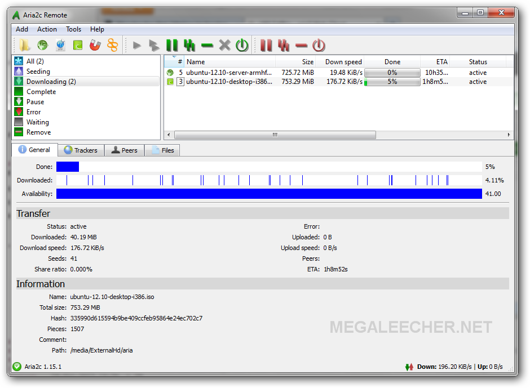Click the 0% progress bar in list
This screenshot has height=388, width=530.
[x=392, y=73]
